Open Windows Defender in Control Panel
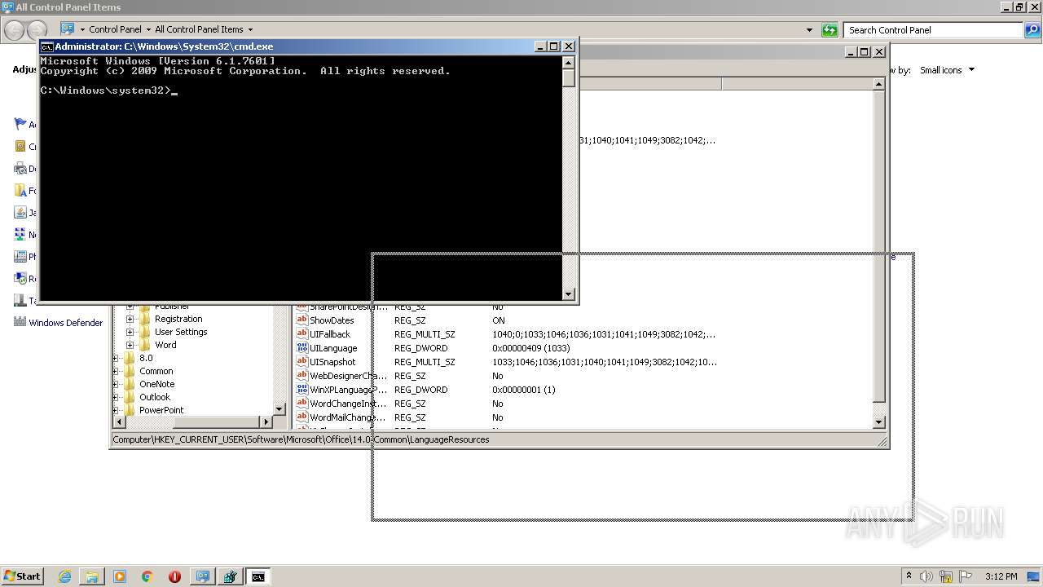The height and width of the screenshot is (587, 1043). pos(66,323)
